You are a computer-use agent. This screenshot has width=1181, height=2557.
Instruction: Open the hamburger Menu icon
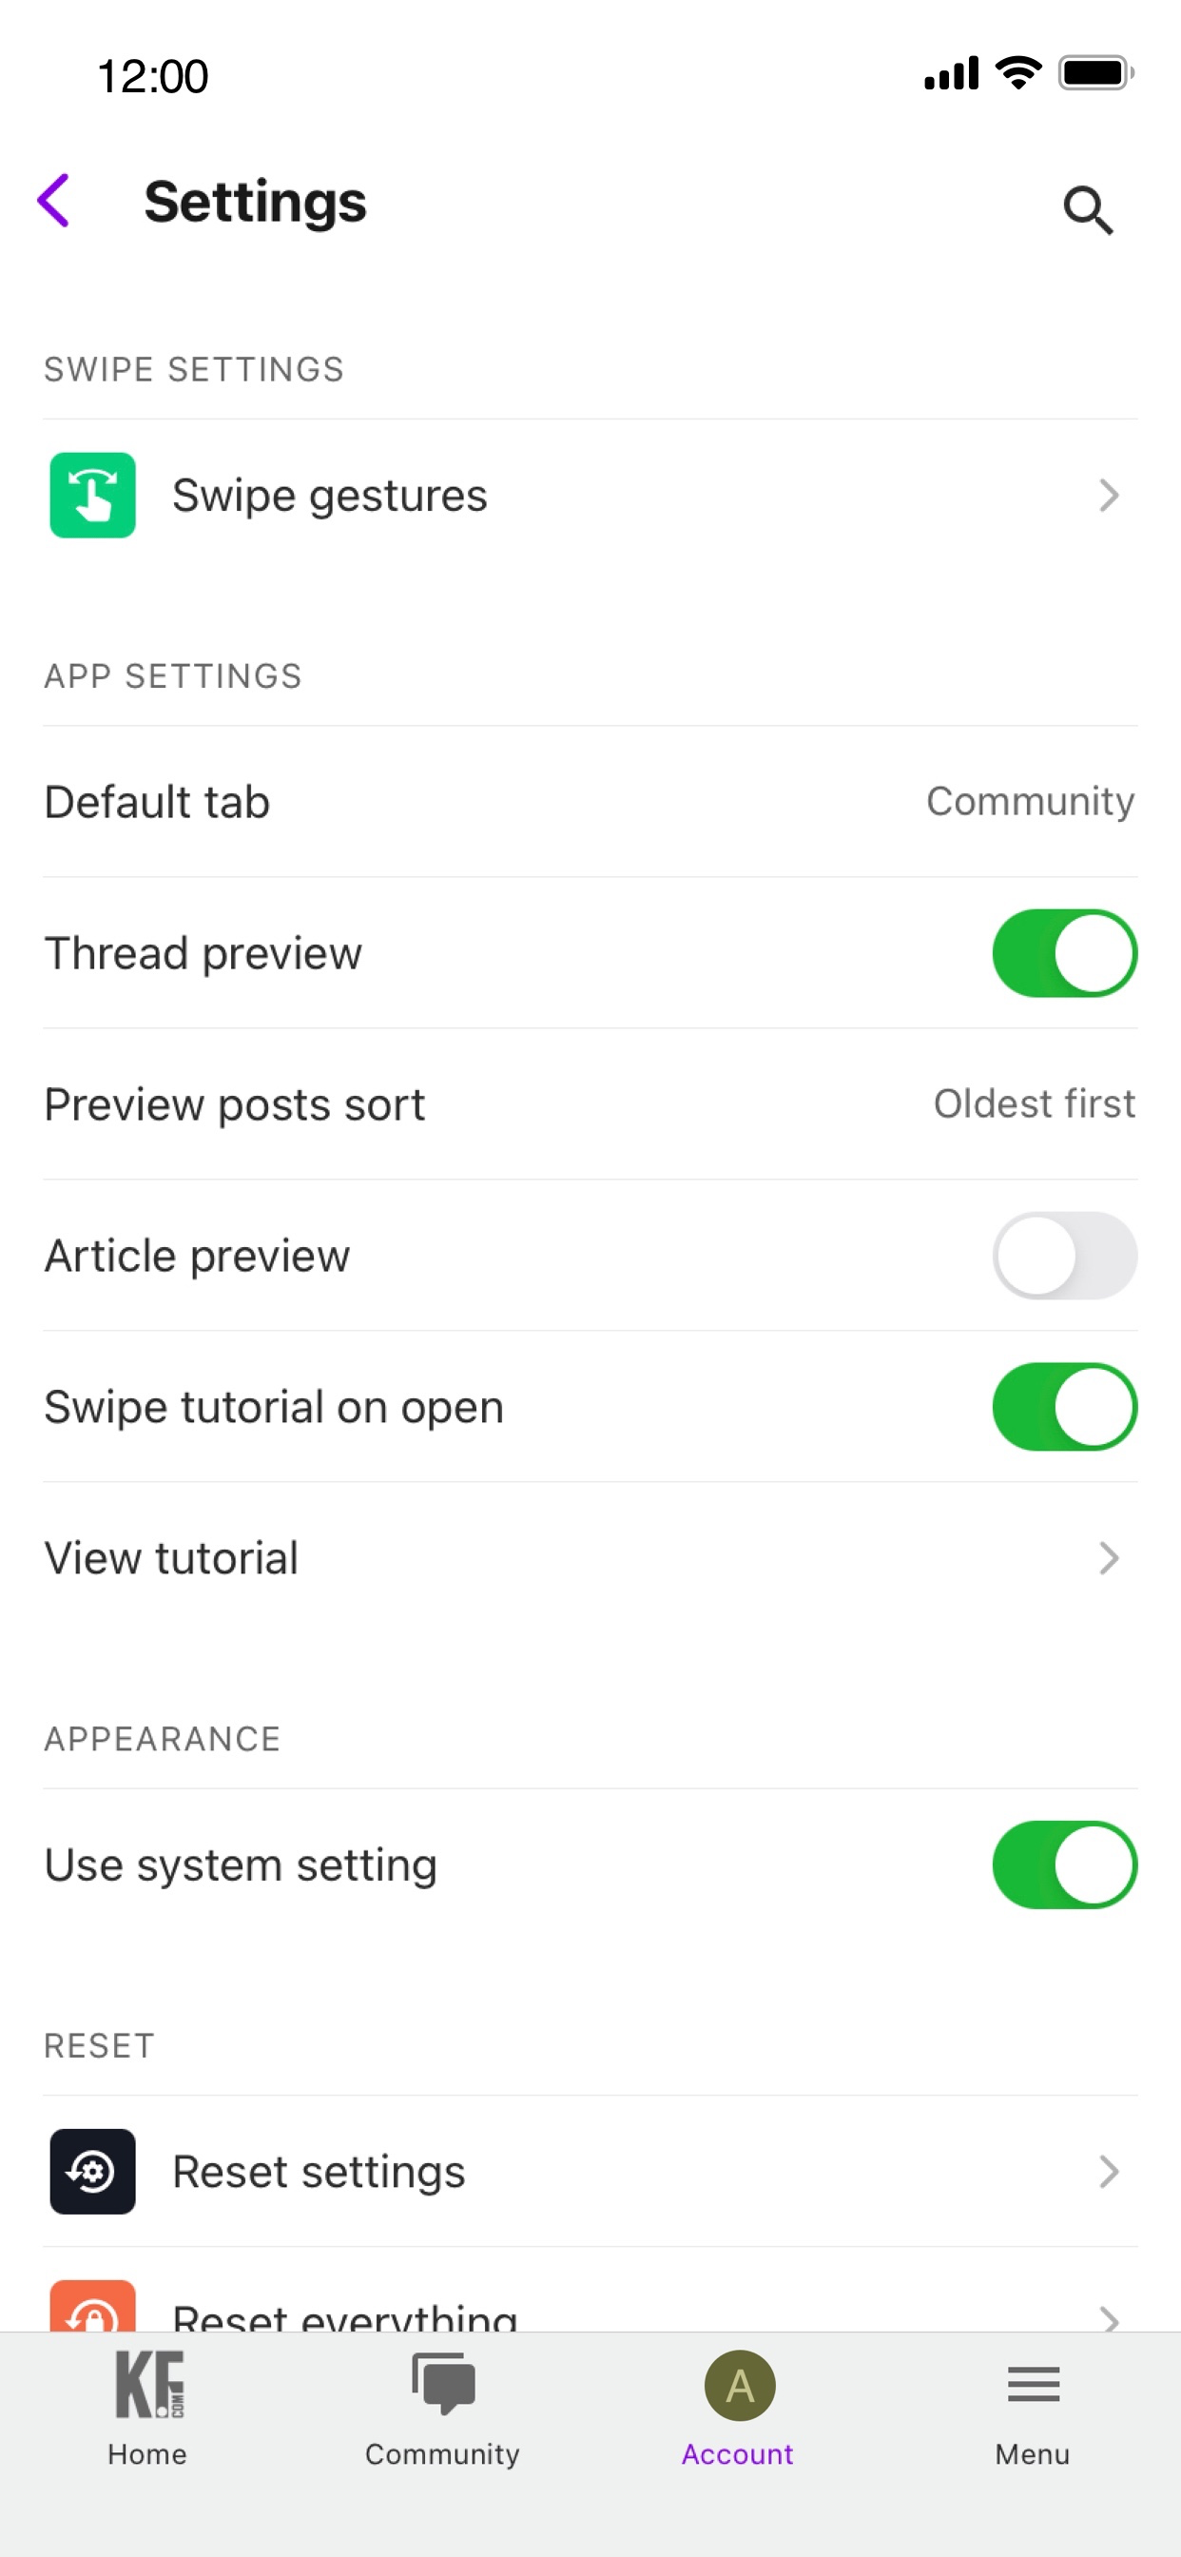tap(1033, 2383)
